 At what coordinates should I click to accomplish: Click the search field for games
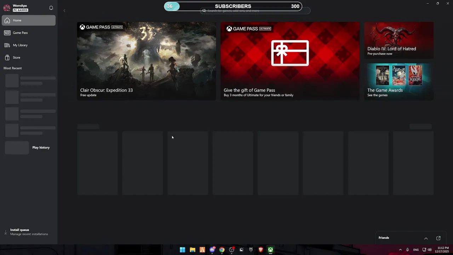pos(255,11)
